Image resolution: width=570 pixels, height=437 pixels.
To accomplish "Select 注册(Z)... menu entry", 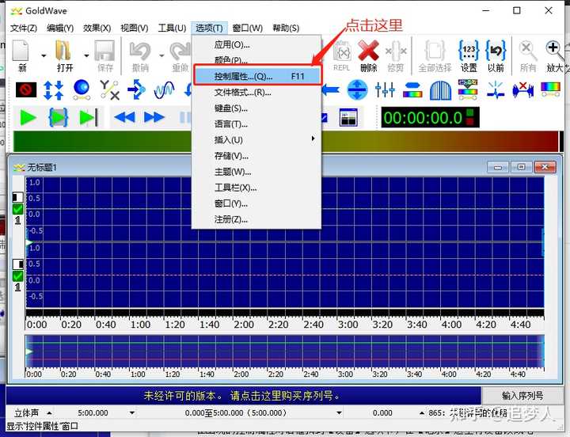I will pyautogui.click(x=256, y=219).
